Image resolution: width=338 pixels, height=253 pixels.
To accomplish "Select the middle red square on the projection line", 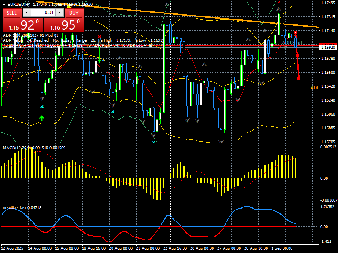I will pyautogui.click(x=297, y=56).
